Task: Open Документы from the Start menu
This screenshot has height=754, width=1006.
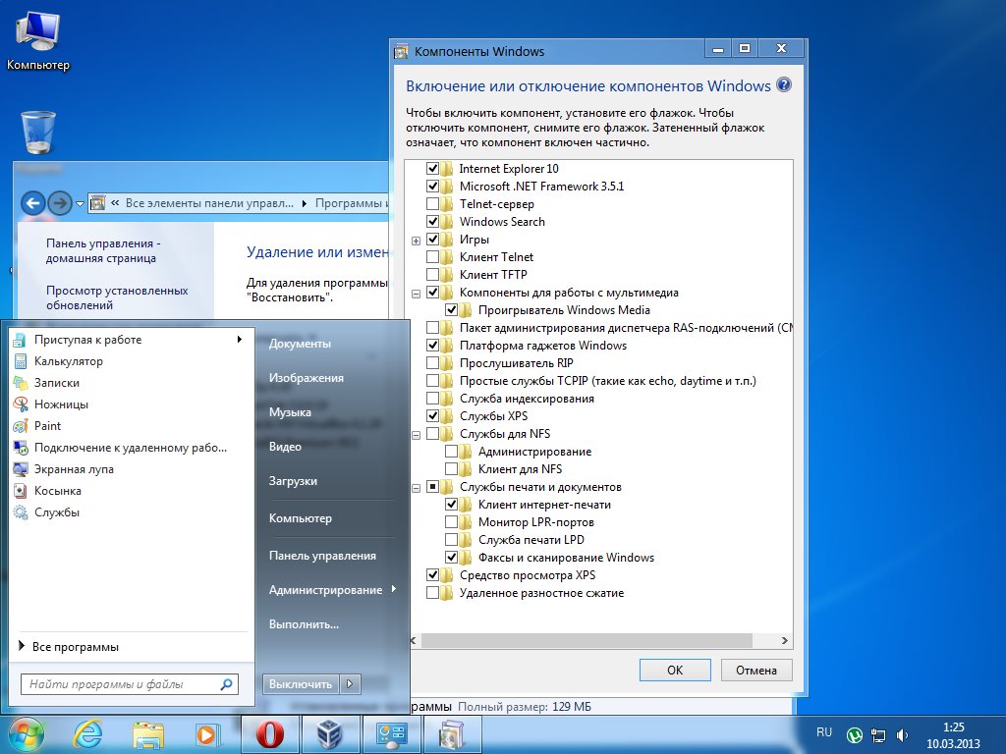Action: pos(300,344)
